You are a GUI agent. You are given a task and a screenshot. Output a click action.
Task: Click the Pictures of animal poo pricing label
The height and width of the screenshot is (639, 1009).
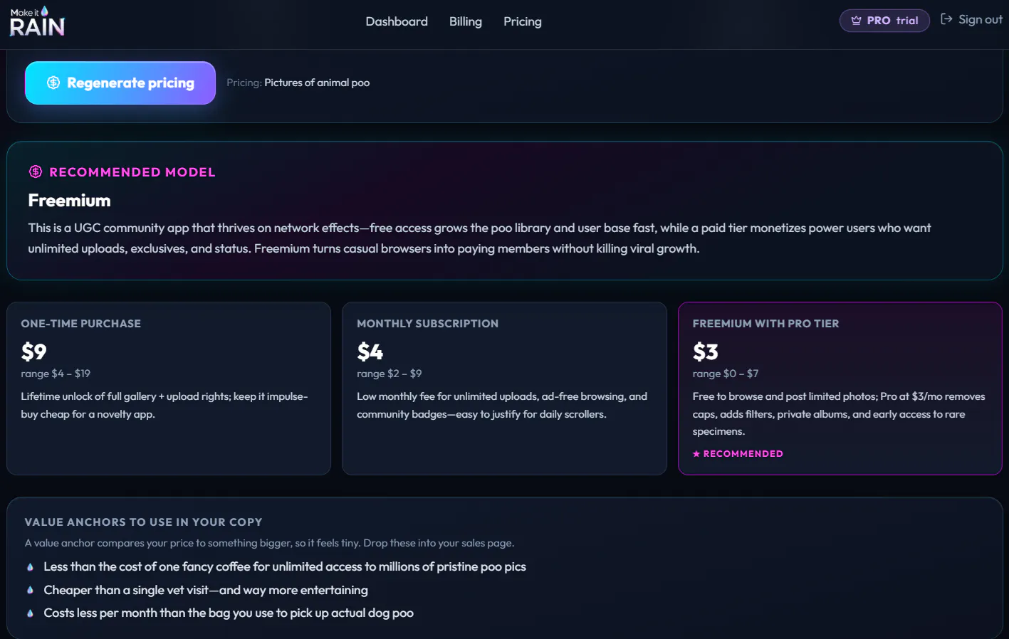click(x=317, y=83)
